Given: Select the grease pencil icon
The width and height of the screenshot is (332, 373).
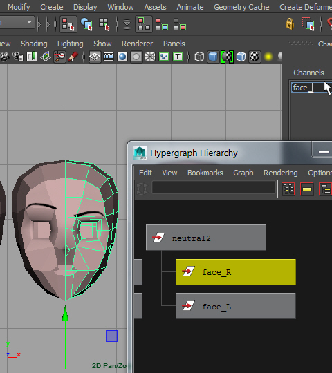Looking at the screenshot, I should coord(73,57).
